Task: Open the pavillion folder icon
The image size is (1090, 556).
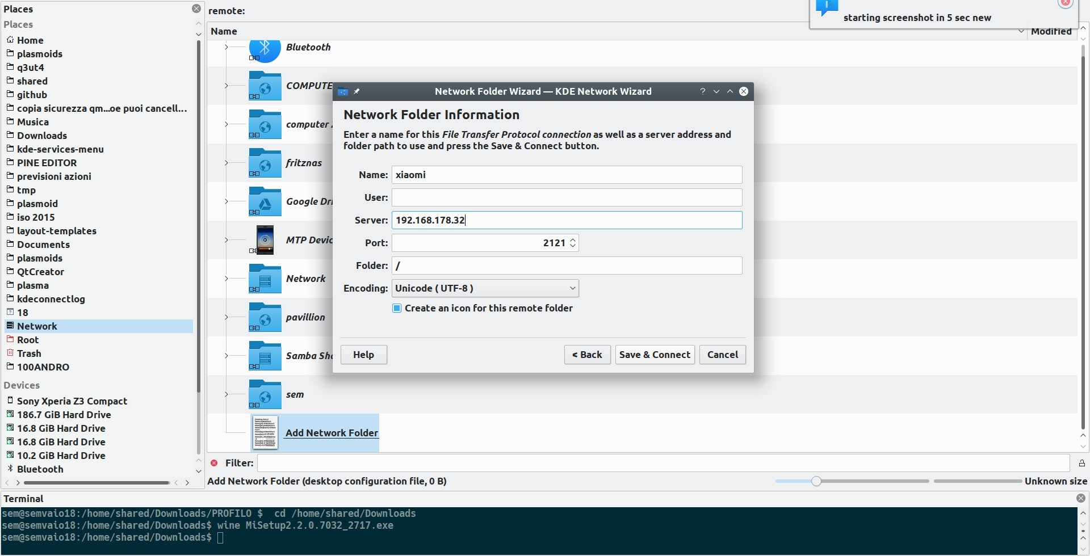Action: [265, 317]
